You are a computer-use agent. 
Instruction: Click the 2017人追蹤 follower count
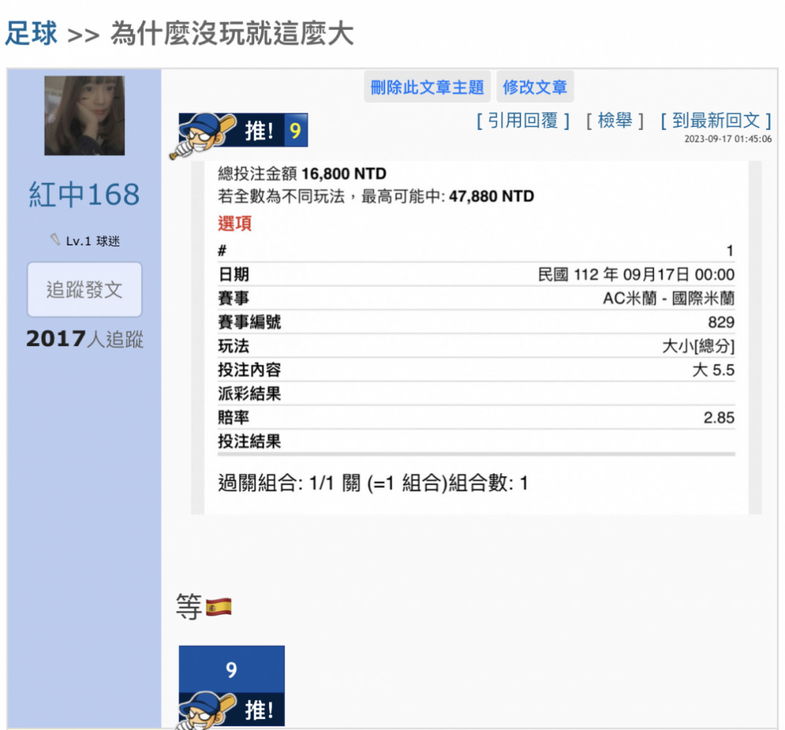pyautogui.click(x=85, y=339)
